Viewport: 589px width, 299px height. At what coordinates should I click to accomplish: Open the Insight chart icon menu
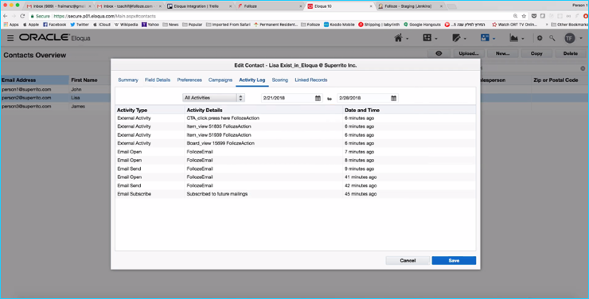pyautogui.click(x=513, y=38)
